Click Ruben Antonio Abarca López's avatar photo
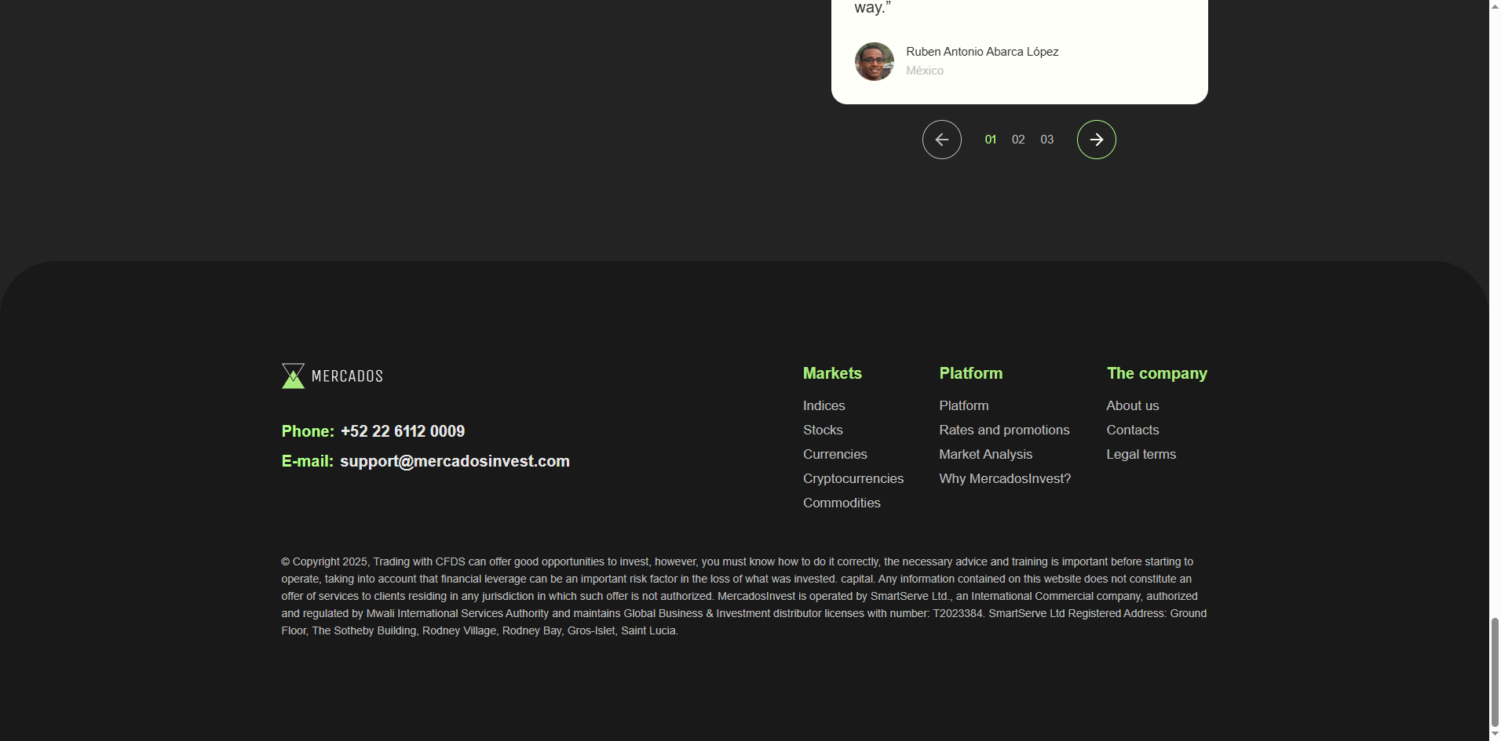 pos(874,61)
